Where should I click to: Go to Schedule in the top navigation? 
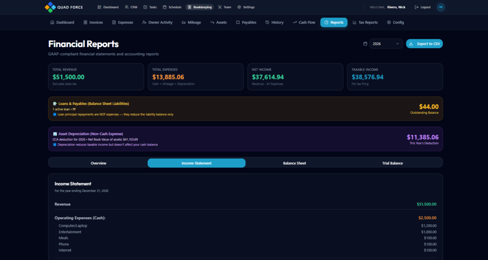pos(172,7)
